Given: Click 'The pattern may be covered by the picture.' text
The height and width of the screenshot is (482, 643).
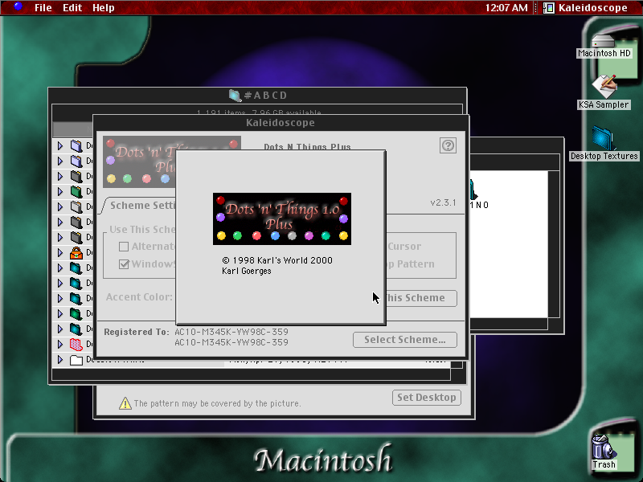Looking at the screenshot, I should [217, 404].
